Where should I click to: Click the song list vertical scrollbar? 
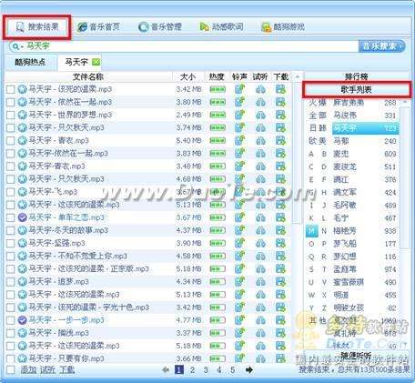coord(298,152)
